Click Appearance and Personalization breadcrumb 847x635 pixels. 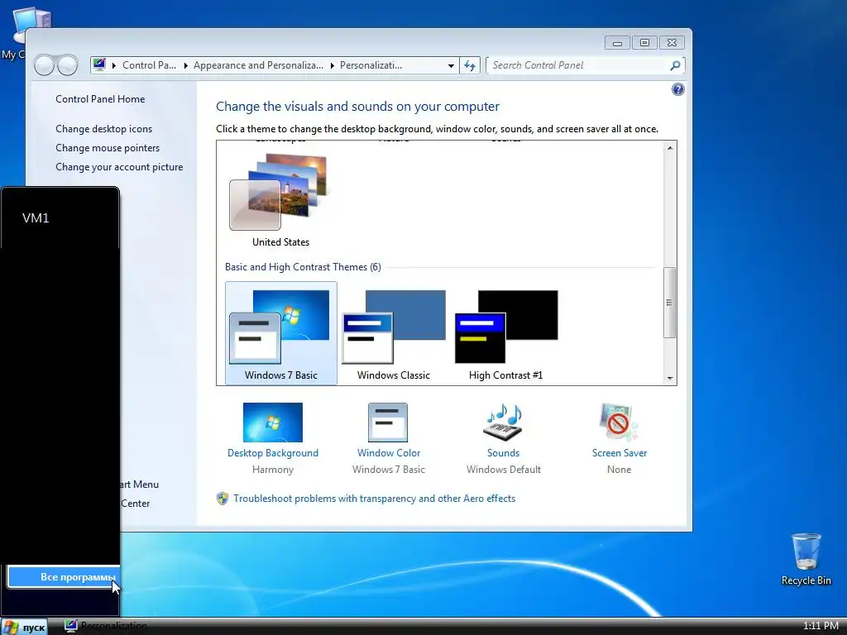(258, 65)
